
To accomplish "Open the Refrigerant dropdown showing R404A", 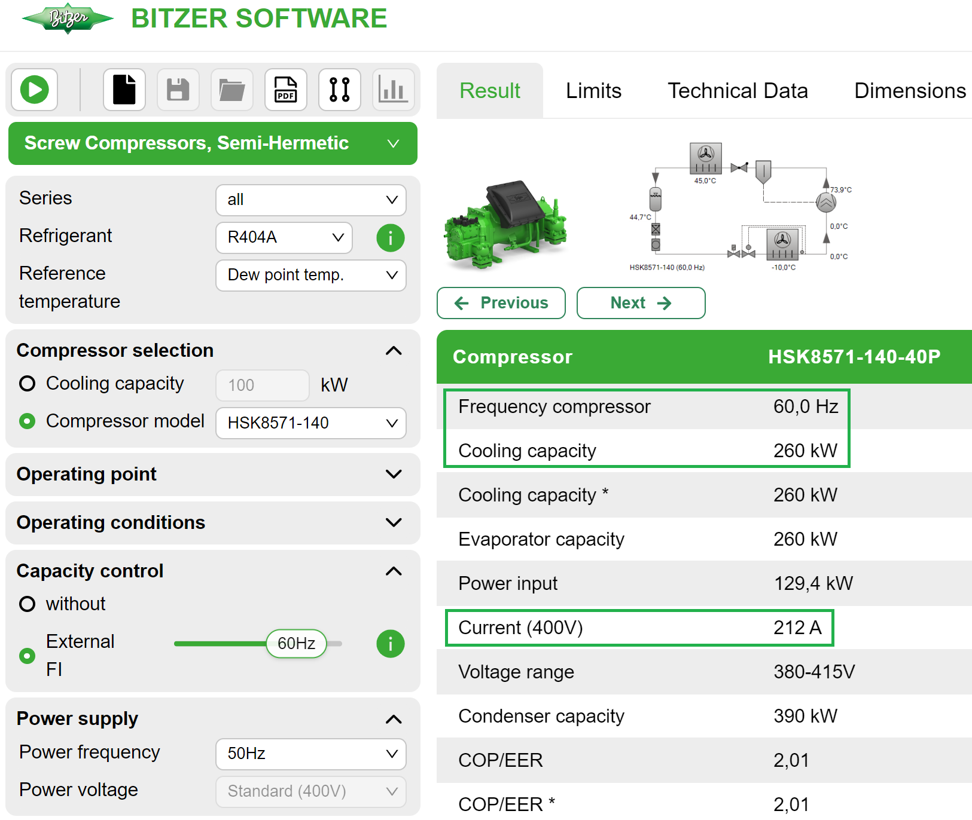I will (284, 238).
